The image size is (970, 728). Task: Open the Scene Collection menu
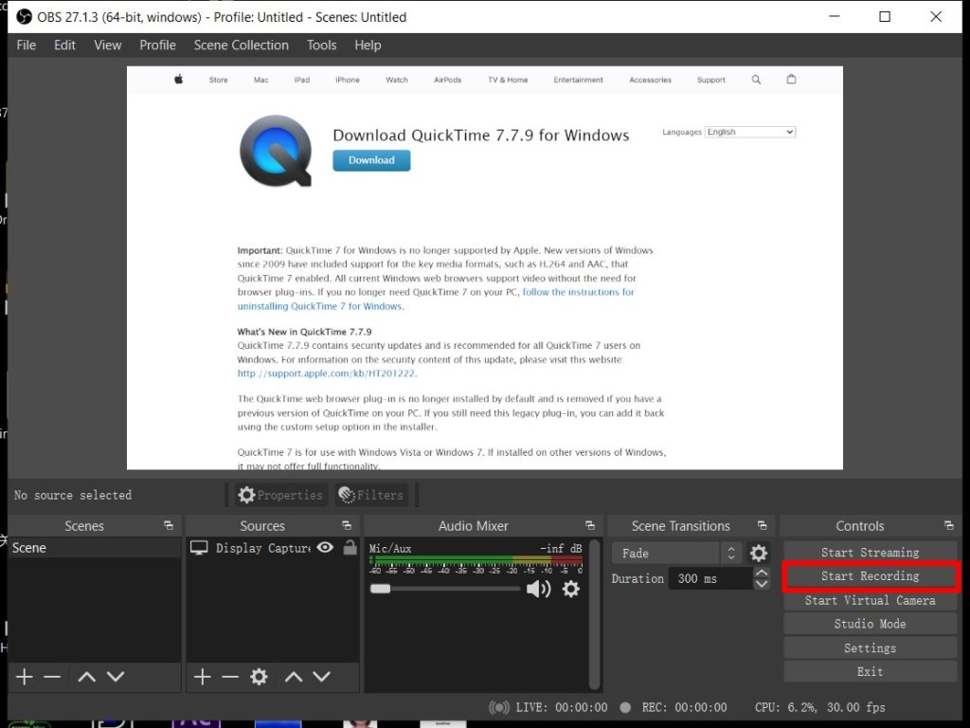point(242,45)
